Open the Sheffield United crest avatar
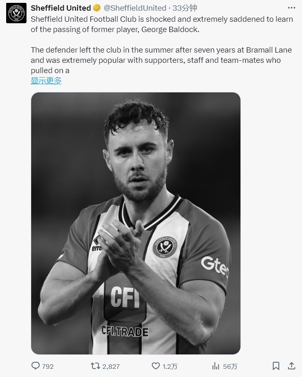This screenshot has width=302, height=377. click(16, 13)
